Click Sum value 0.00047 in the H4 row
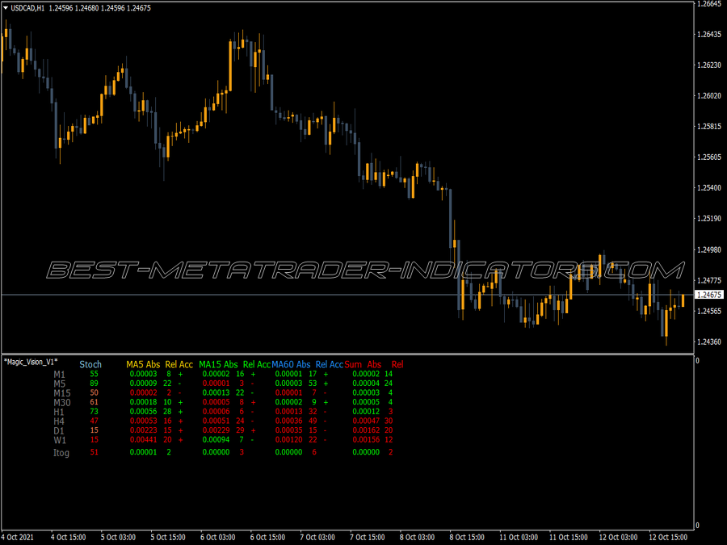 (x=366, y=421)
